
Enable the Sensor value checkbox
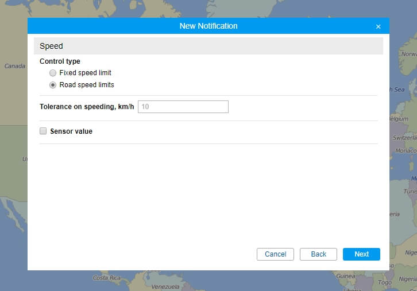pos(43,131)
